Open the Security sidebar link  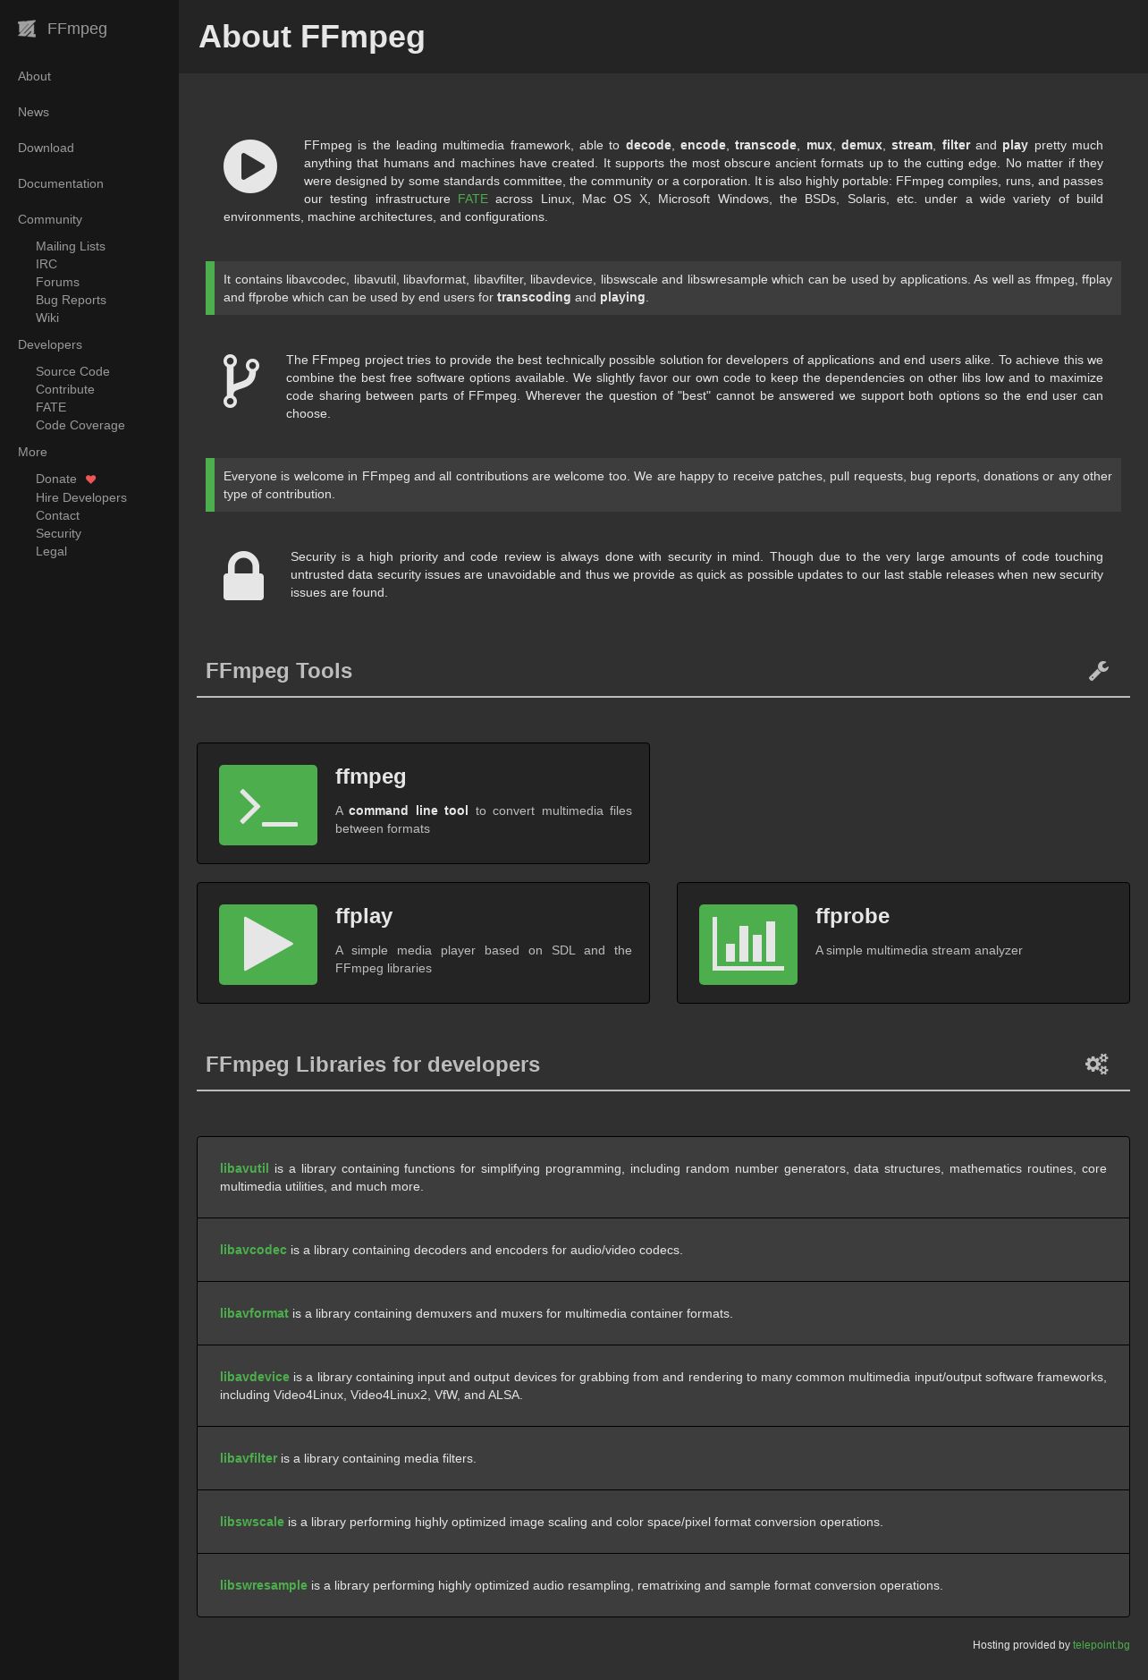pyautogui.click(x=58, y=533)
